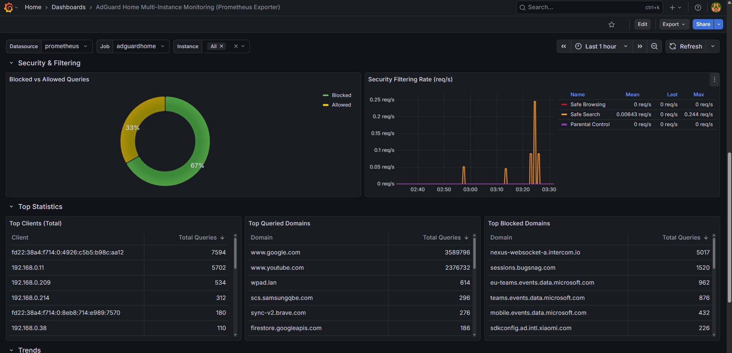Click the Edit dashboard button
The height and width of the screenshot is (353, 732).
click(643, 24)
